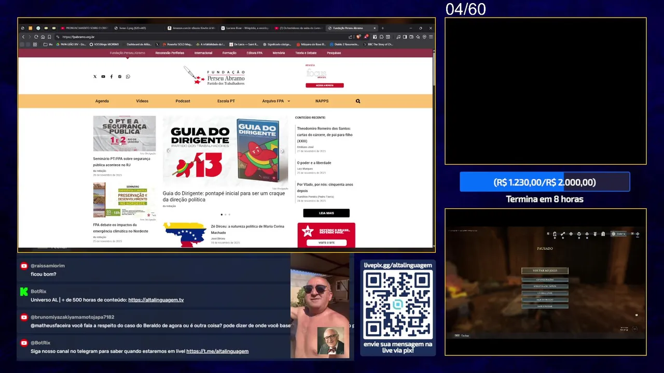Click the Fundação Perseu Abramo logo

[x=214, y=76]
